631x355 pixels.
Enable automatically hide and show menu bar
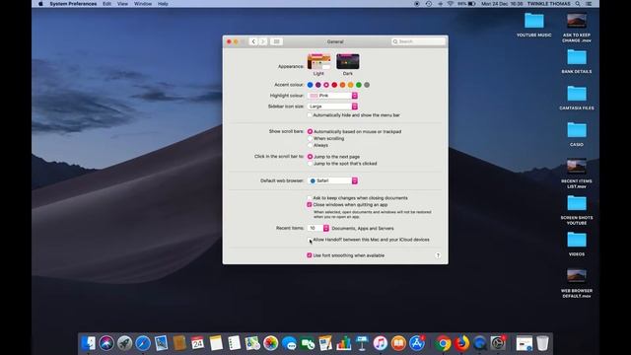click(310, 115)
